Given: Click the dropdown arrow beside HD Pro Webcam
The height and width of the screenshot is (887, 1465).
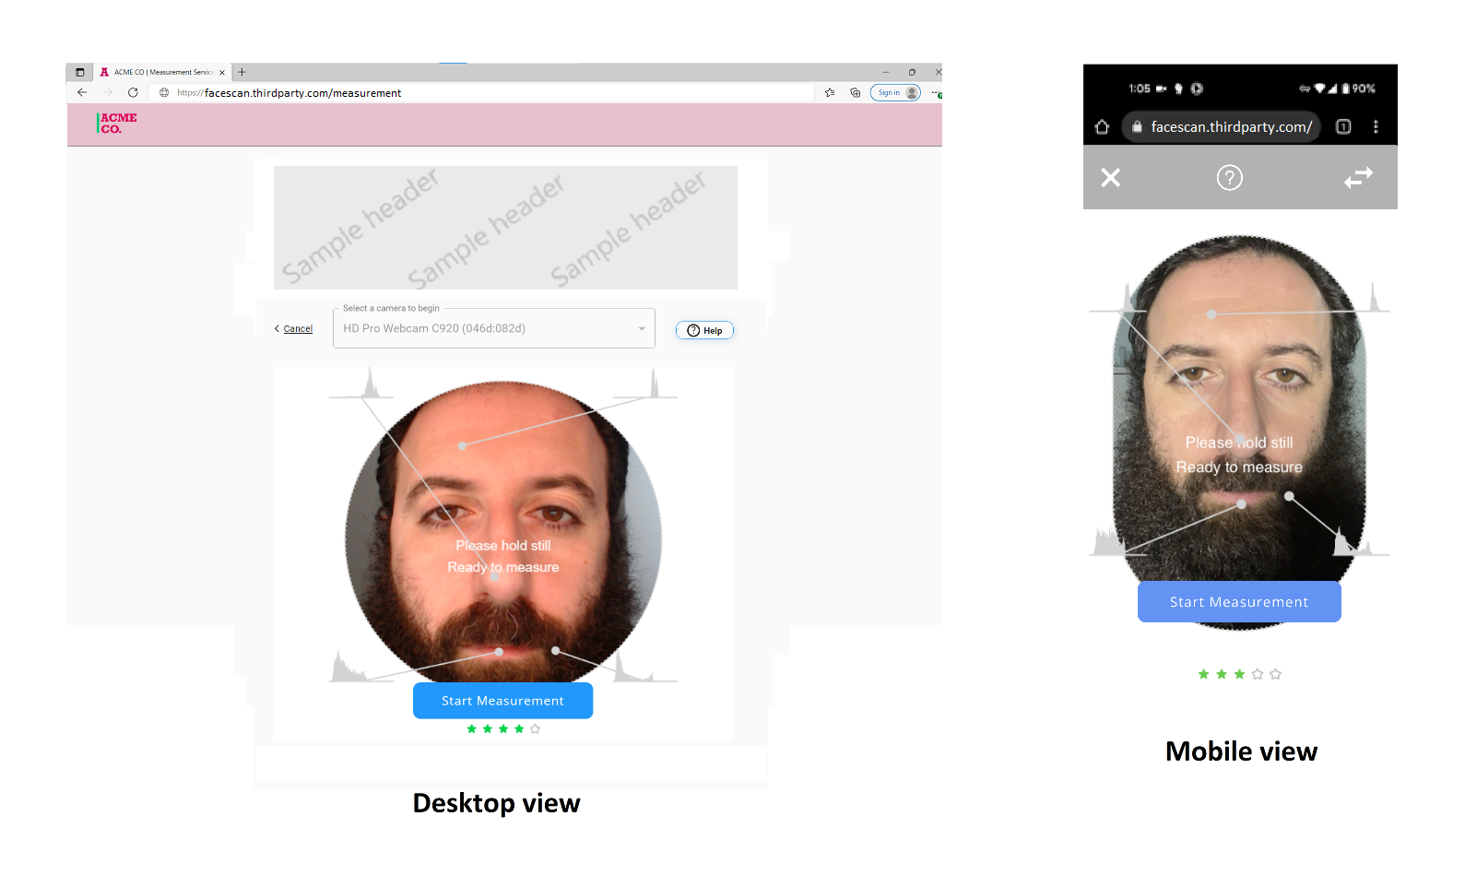Looking at the screenshot, I should [642, 329].
